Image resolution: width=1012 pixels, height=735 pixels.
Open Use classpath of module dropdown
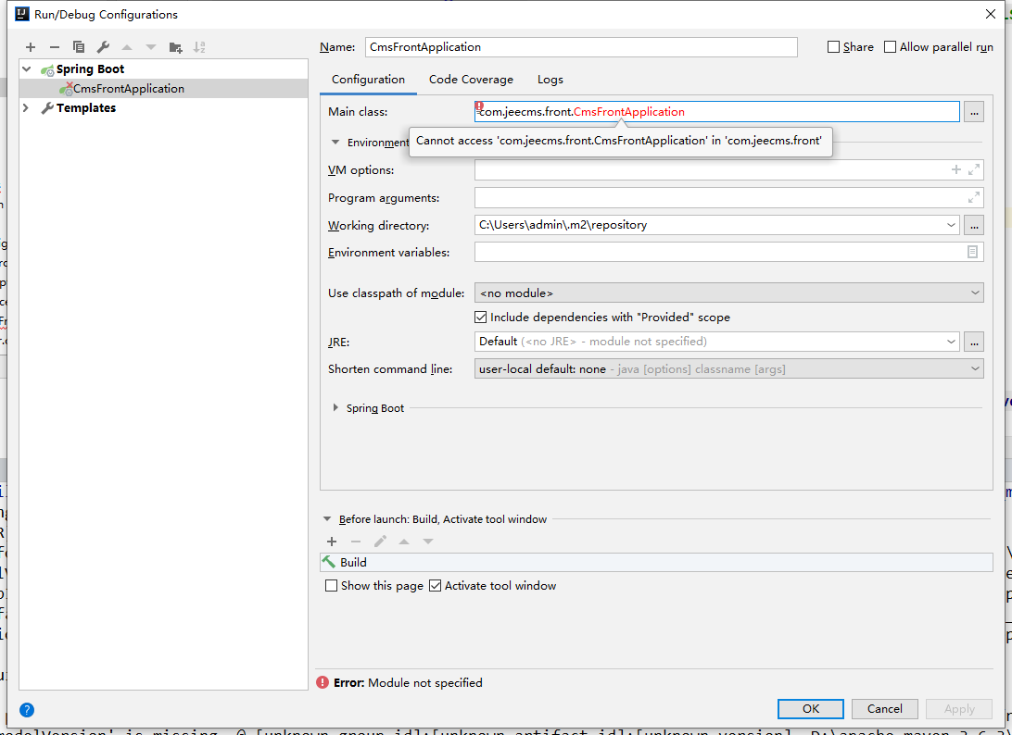728,293
